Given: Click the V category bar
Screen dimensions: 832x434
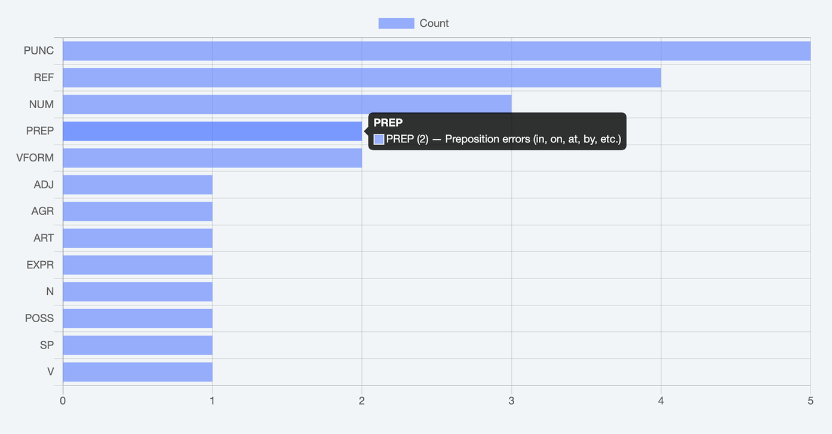Looking at the screenshot, I should [x=137, y=372].
